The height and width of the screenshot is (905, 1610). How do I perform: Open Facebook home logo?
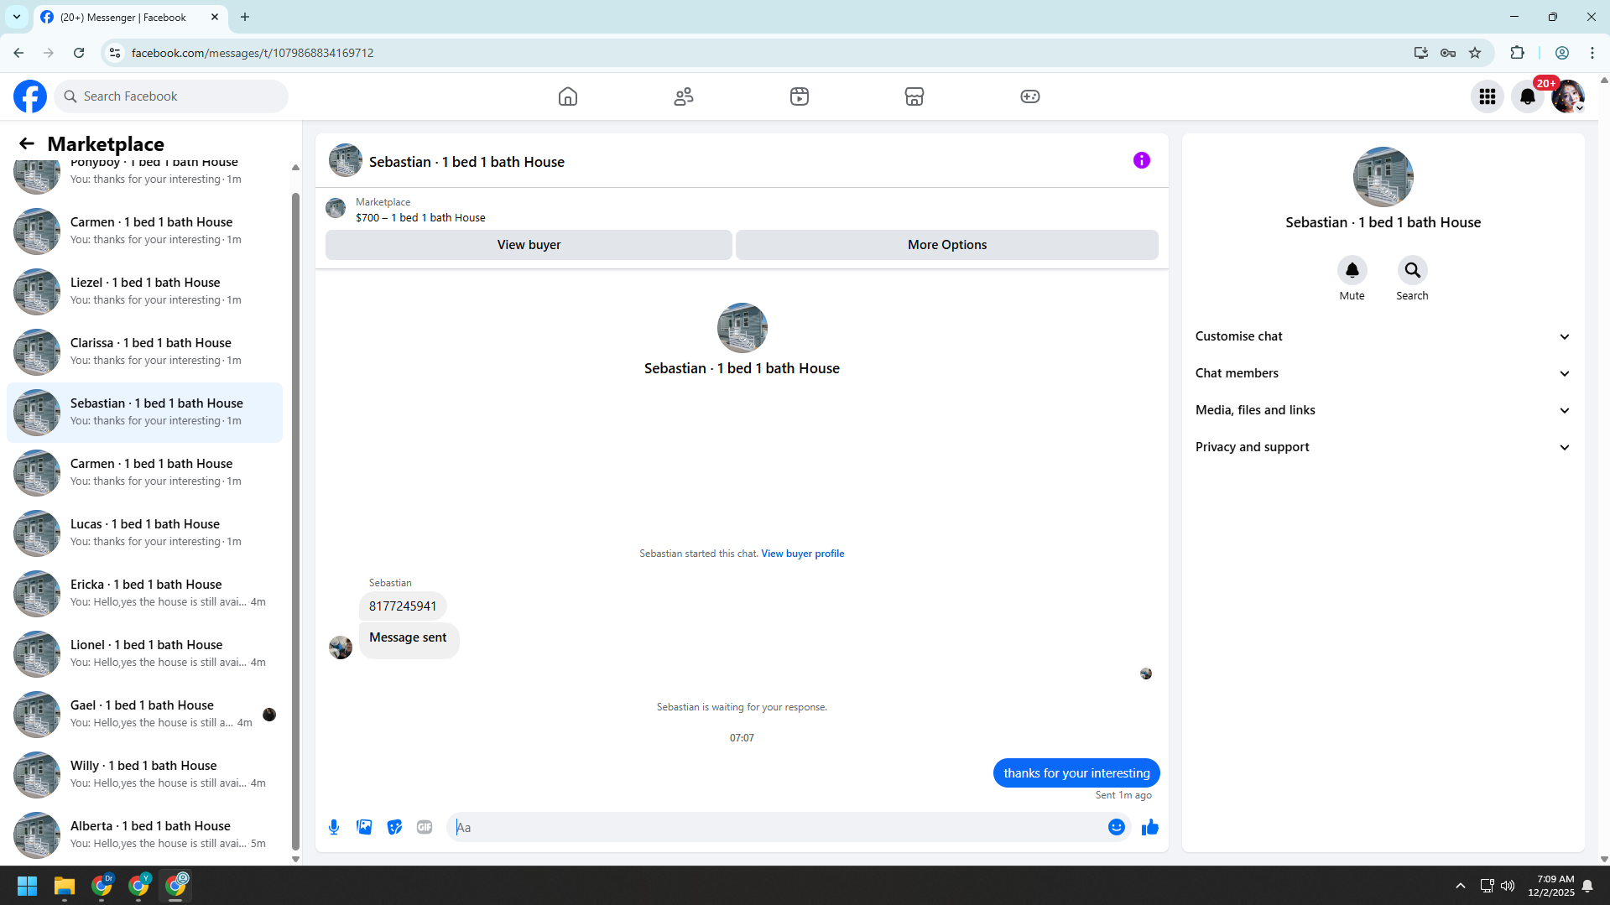[30, 96]
